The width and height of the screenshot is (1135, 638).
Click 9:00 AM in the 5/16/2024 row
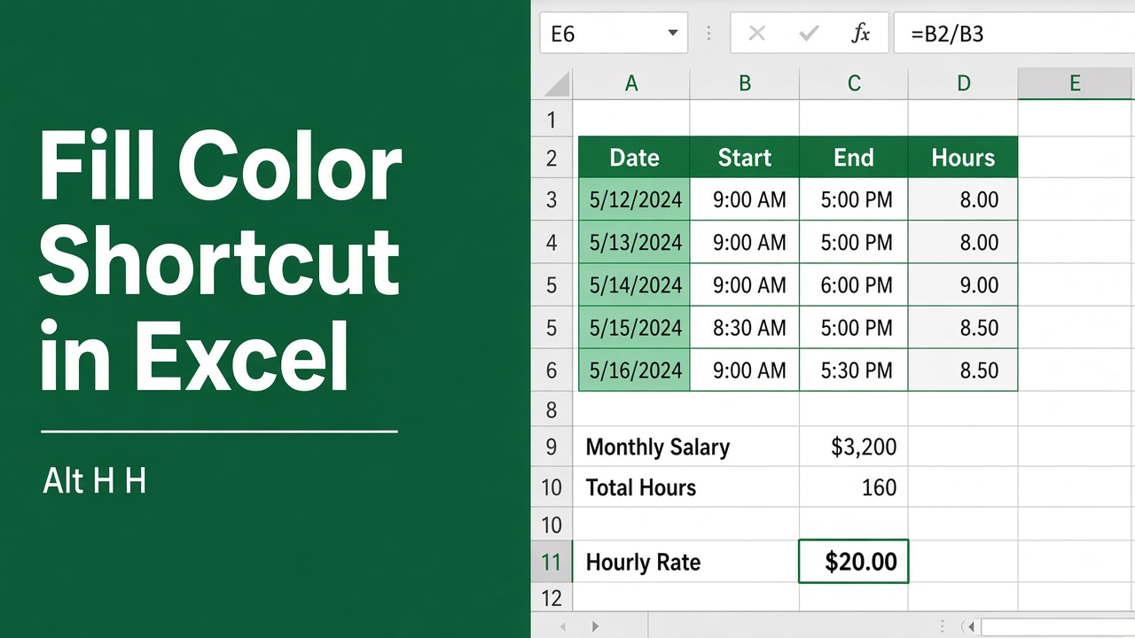point(745,370)
